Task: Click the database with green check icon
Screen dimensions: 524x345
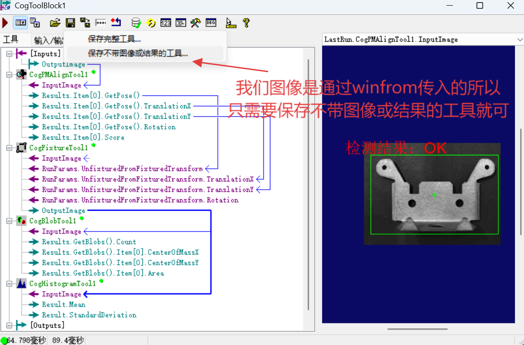Action: coord(136,23)
